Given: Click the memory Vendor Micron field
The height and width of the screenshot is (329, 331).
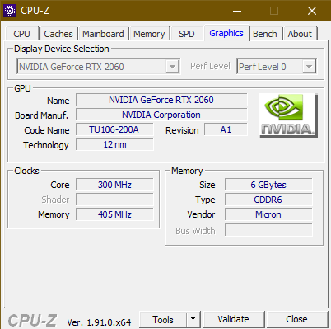Looking at the screenshot, I should (268, 214).
